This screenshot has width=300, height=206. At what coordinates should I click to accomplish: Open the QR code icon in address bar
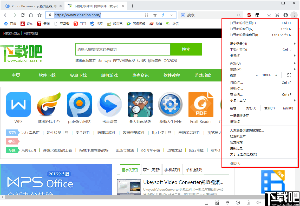pos(146,15)
